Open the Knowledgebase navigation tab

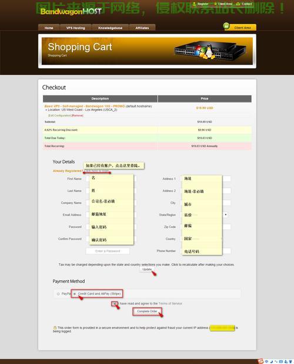[111, 28]
